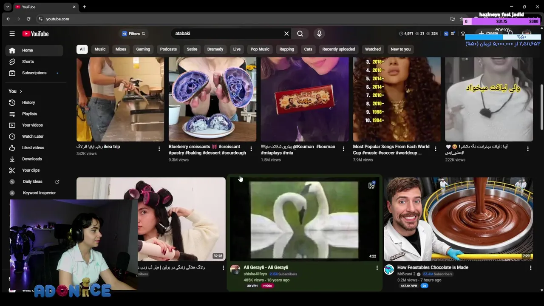Select the Gaming filter chip
Screen dimensions: 544x306
click(143, 49)
